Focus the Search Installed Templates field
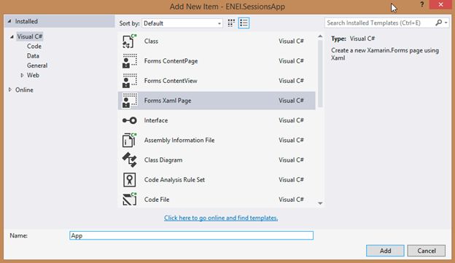This screenshot has width=455, height=263. pyautogui.click(x=380, y=23)
